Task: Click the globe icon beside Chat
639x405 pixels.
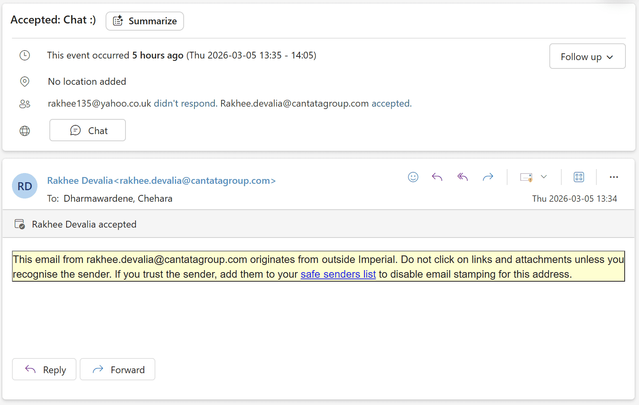Action: pos(25,131)
